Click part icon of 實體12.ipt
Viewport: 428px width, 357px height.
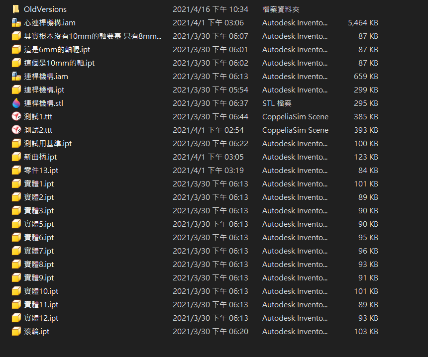(x=16, y=318)
